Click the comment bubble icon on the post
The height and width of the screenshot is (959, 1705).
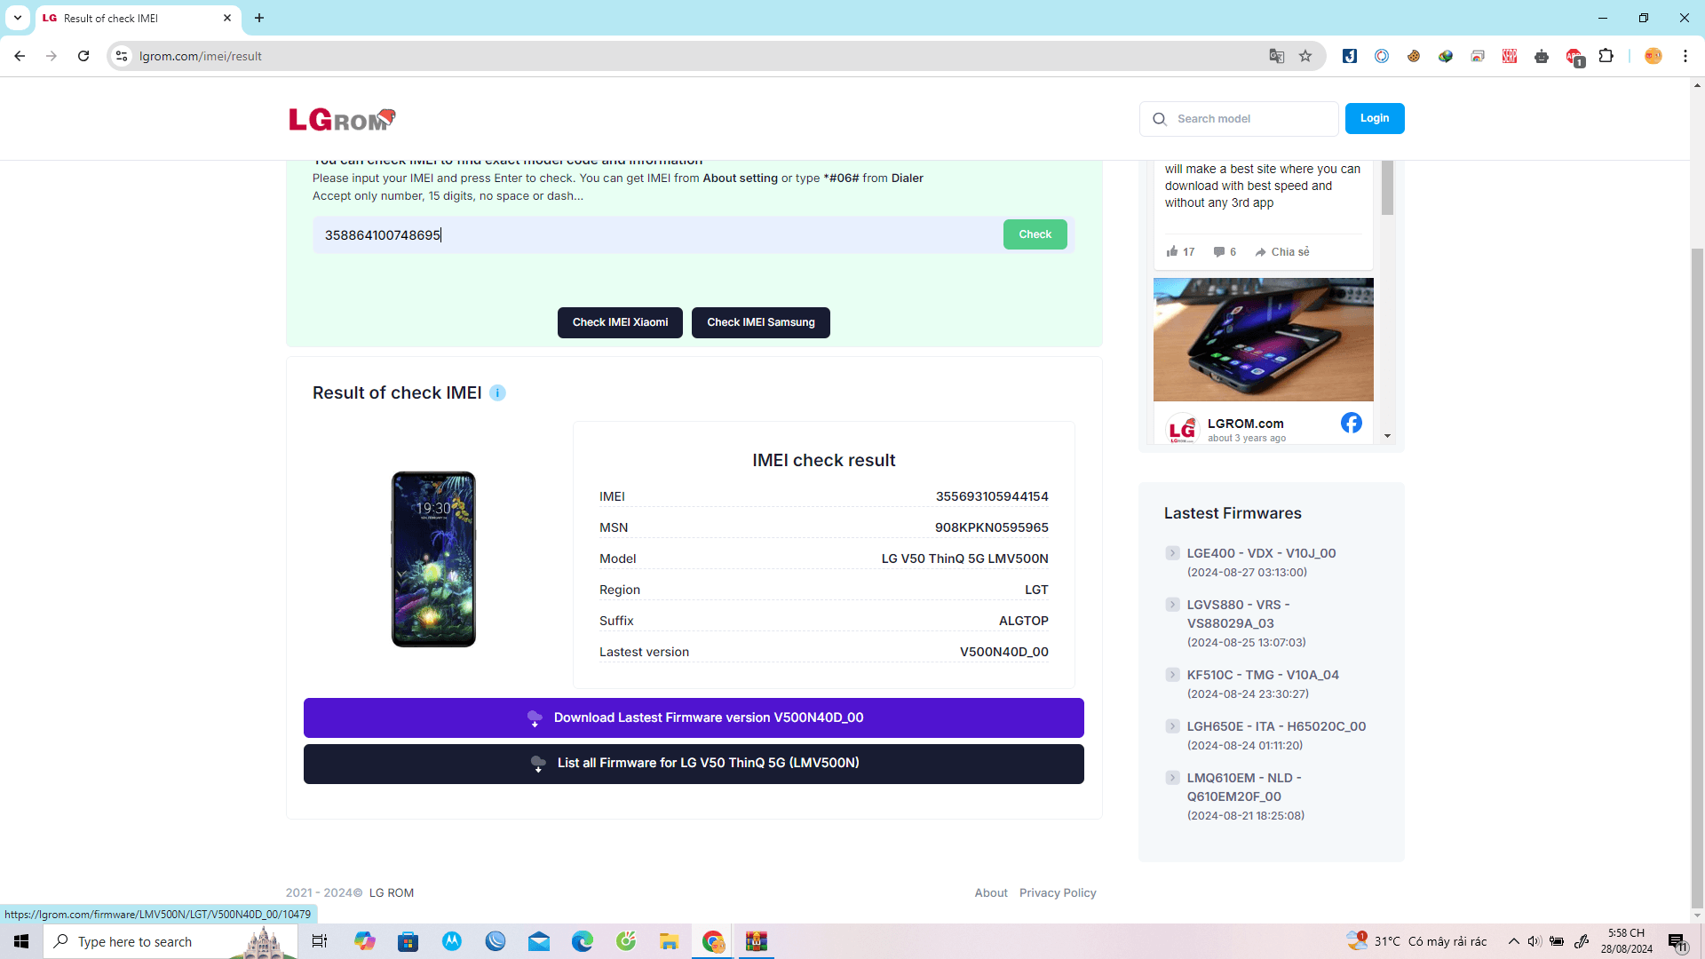pos(1219,251)
